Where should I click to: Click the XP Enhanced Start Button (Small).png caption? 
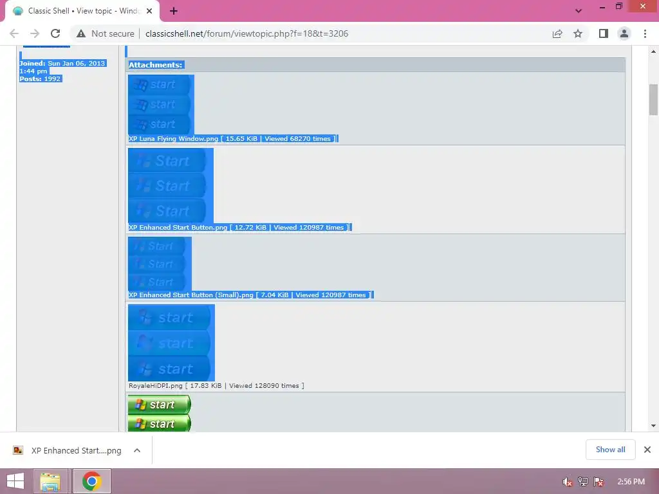250,295
